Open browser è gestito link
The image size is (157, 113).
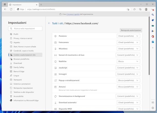point(73,14)
